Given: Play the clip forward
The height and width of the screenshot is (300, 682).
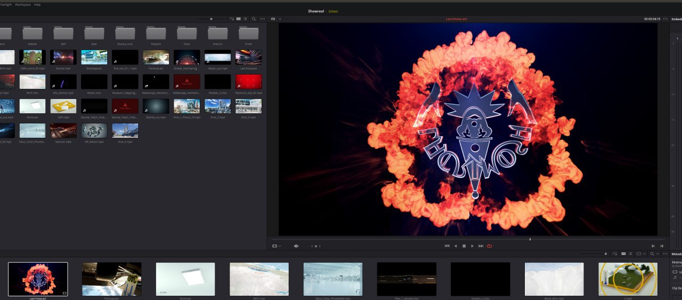Looking at the screenshot, I should pyautogui.click(x=473, y=246).
